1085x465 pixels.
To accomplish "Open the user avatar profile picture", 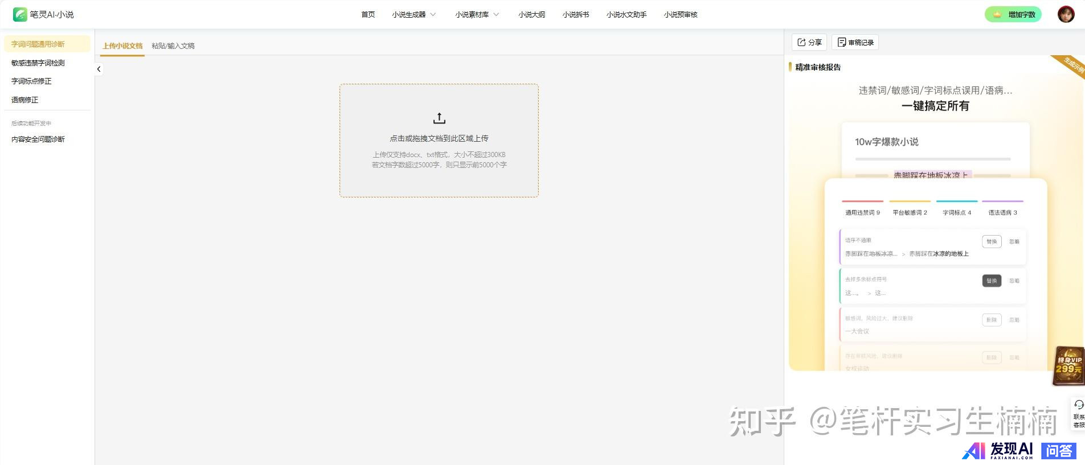I will tap(1066, 14).
